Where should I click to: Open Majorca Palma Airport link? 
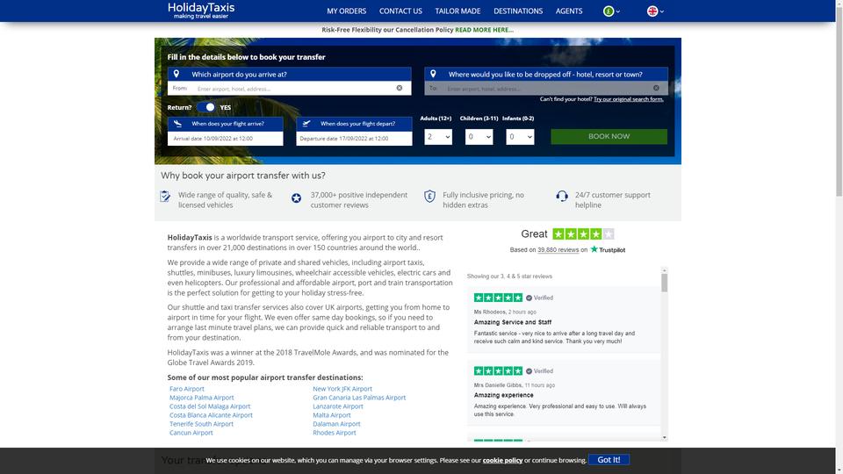pos(202,398)
